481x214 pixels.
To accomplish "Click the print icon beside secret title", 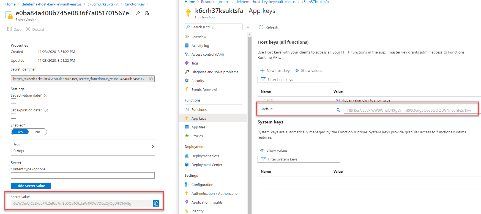I will pyautogui.click(x=147, y=13).
